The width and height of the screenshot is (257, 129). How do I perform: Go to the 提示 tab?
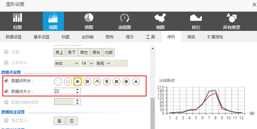click(130, 37)
